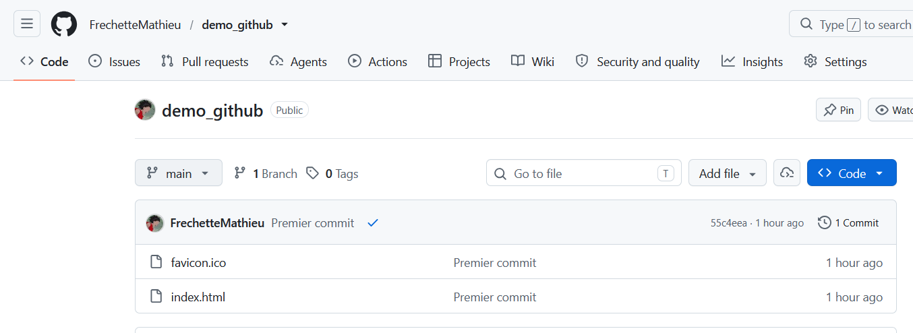Expand the repository switcher caret beside demo_github
The height and width of the screenshot is (333, 913).
[285, 24]
